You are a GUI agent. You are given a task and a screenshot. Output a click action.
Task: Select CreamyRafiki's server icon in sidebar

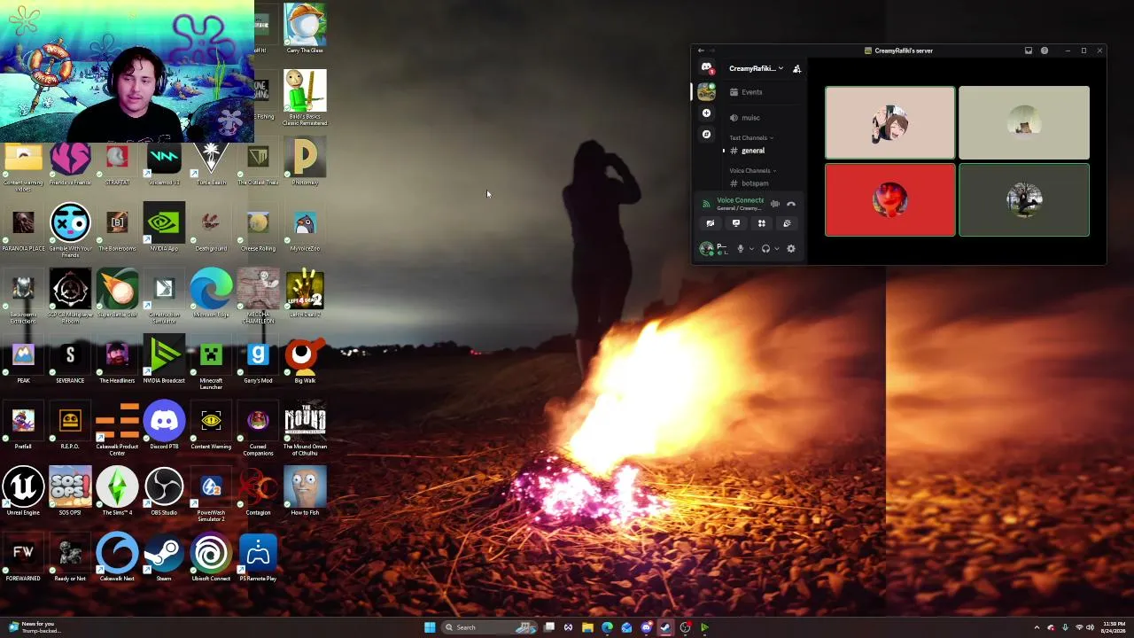706,91
